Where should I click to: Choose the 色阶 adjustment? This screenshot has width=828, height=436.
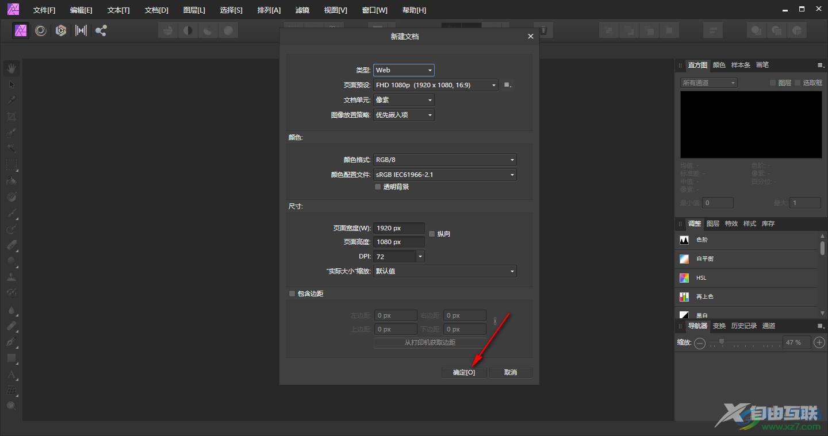pyautogui.click(x=746, y=240)
